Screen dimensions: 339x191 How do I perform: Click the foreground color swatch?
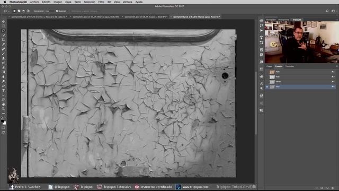pyautogui.click(x=2, y=121)
